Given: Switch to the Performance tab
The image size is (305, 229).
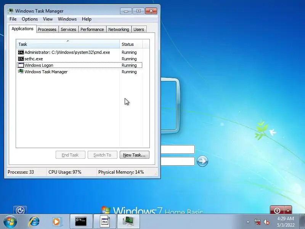Looking at the screenshot, I should click(x=92, y=29).
